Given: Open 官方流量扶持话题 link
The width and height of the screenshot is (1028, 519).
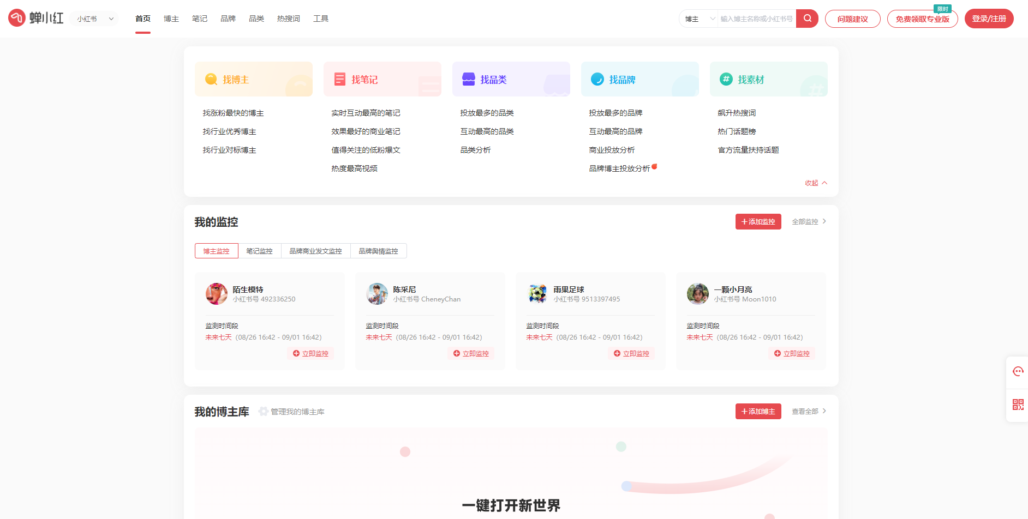Looking at the screenshot, I should tap(748, 150).
